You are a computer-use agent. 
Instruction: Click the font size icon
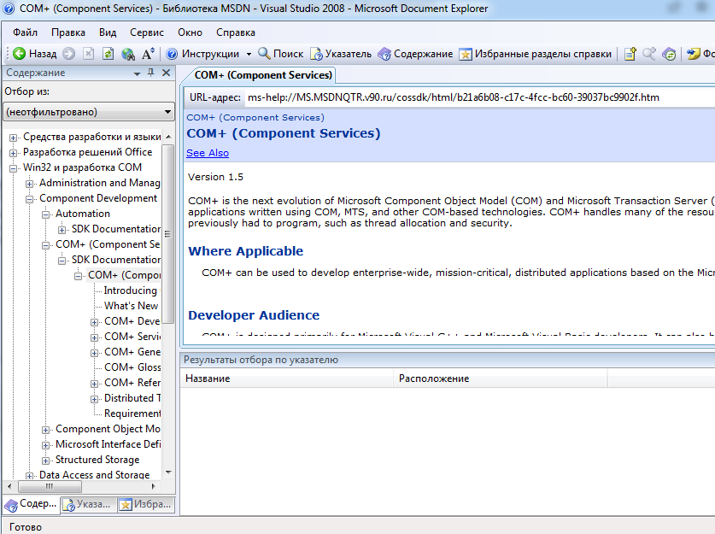pos(148,54)
